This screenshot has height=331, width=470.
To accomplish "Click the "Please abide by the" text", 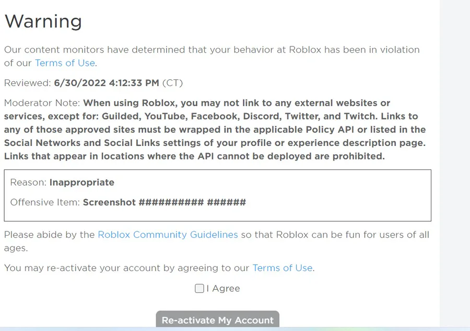I will click(x=49, y=235).
